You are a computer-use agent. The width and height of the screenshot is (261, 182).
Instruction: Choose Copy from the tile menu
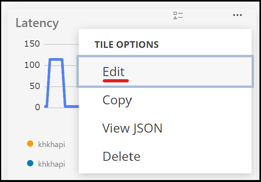click(x=117, y=100)
